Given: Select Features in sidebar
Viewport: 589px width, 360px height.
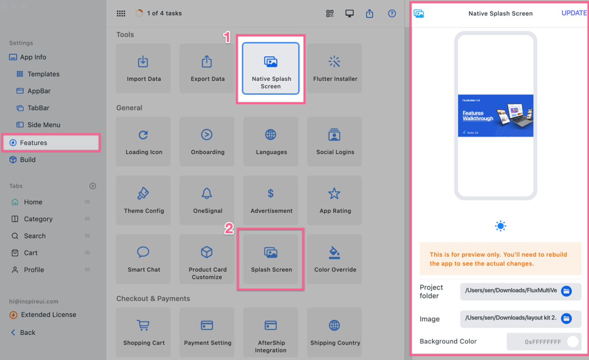Looking at the screenshot, I should coord(51,142).
